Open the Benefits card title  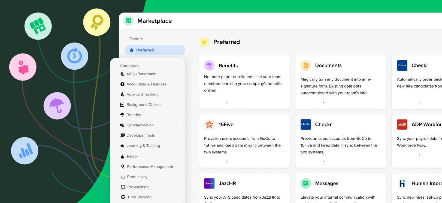(228, 66)
